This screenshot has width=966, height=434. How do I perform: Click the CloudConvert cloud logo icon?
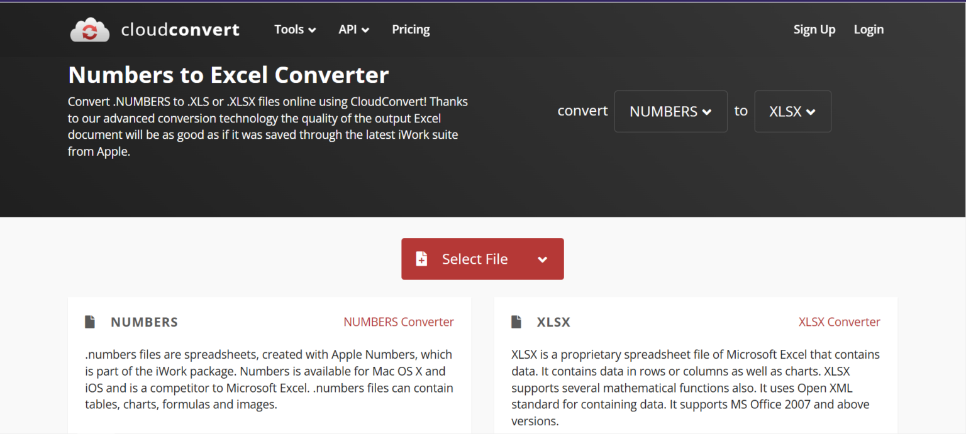pyautogui.click(x=90, y=30)
